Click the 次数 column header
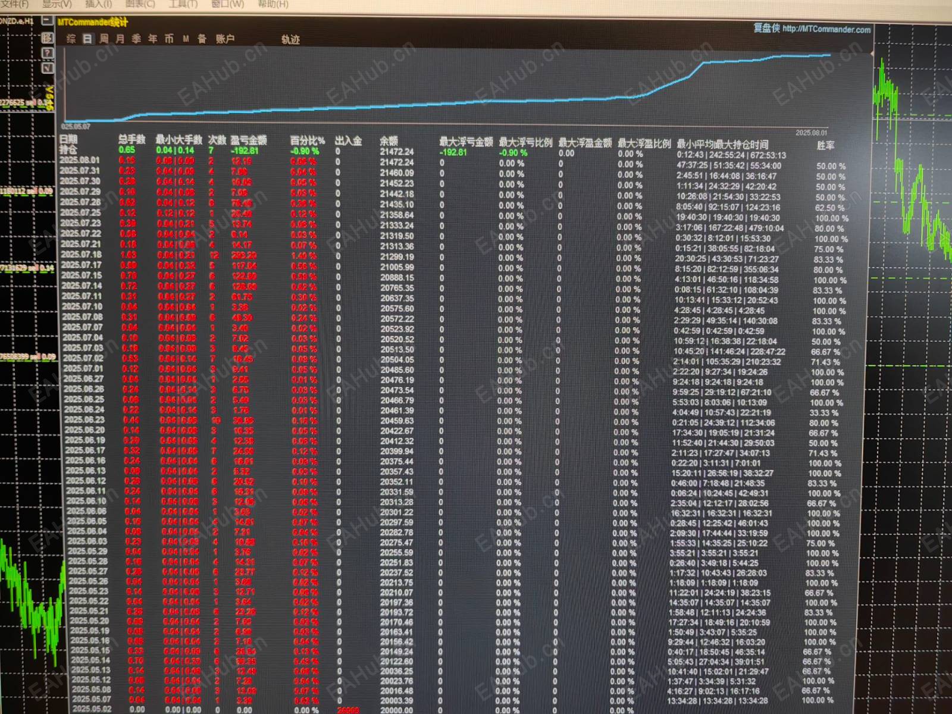Screen dimensions: 952x714 217,140
